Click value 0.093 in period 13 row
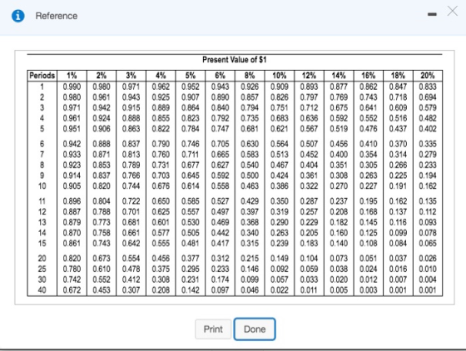Image resolution: width=466 pixels, height=351 pixels. (428, 222)
